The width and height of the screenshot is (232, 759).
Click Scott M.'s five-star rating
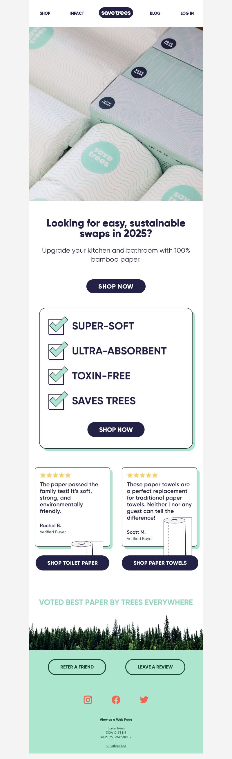(x=142, y=475)
